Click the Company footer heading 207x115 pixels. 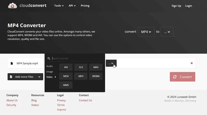tap(12, 95)
